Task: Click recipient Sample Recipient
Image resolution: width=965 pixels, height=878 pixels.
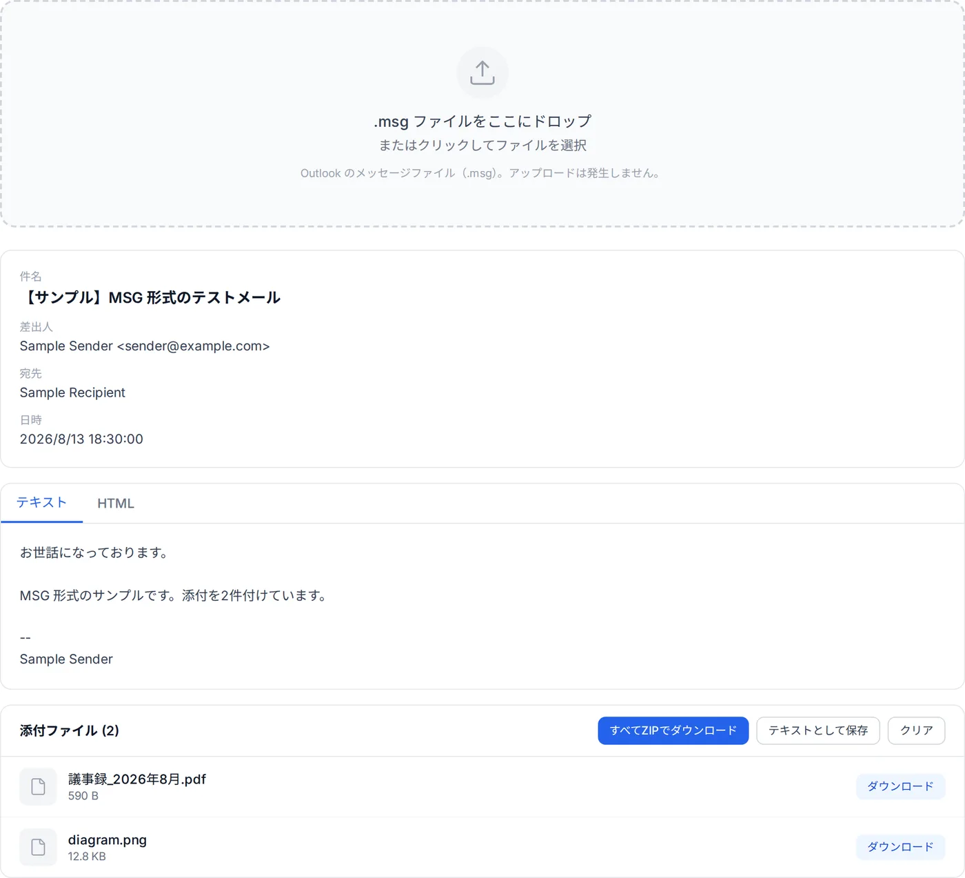Action: [x=72, y=392]
